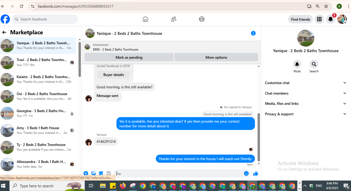Viewport: 351px width, 191px height.
Task: Open Buyer details
Action: (x=114, y=75)
